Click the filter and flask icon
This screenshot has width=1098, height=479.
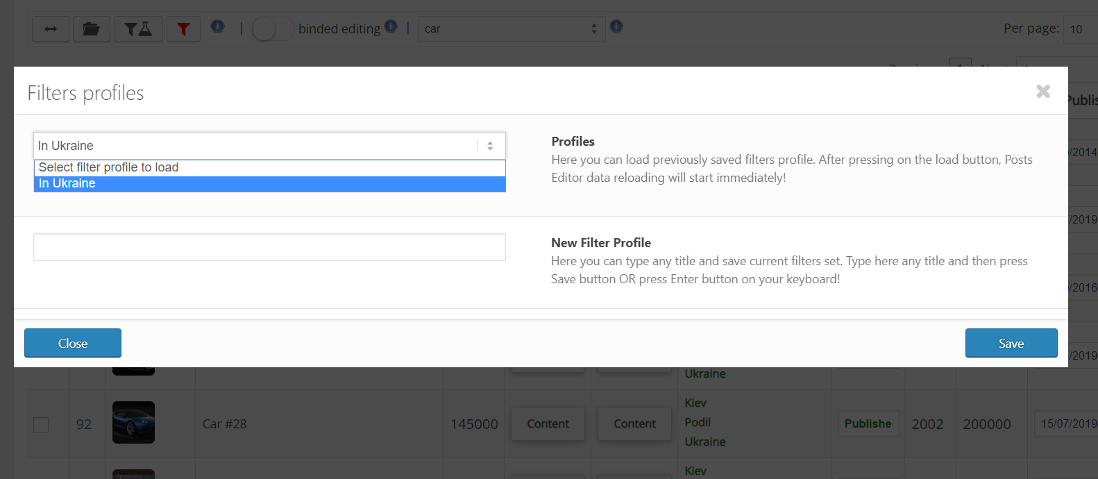pos(138,29)
